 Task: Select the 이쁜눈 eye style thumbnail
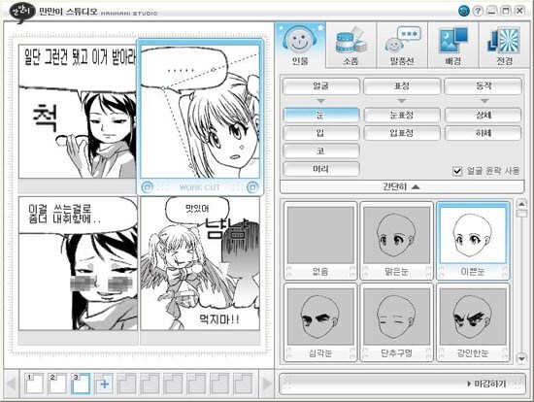tap(473, 241)
